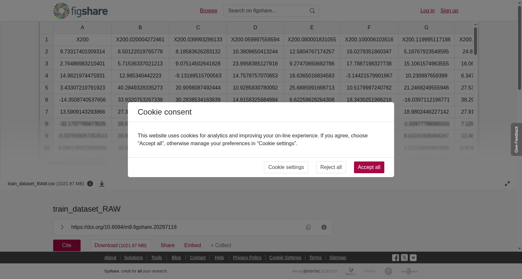Open the Privacy Policy footer link
Image resolution: width=522 pixels, height=279 pixels.
coord(247,258)
